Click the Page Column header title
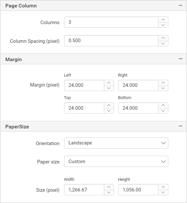Image resolution: width=187 pixels, height=203 pixels. (21, 6)
